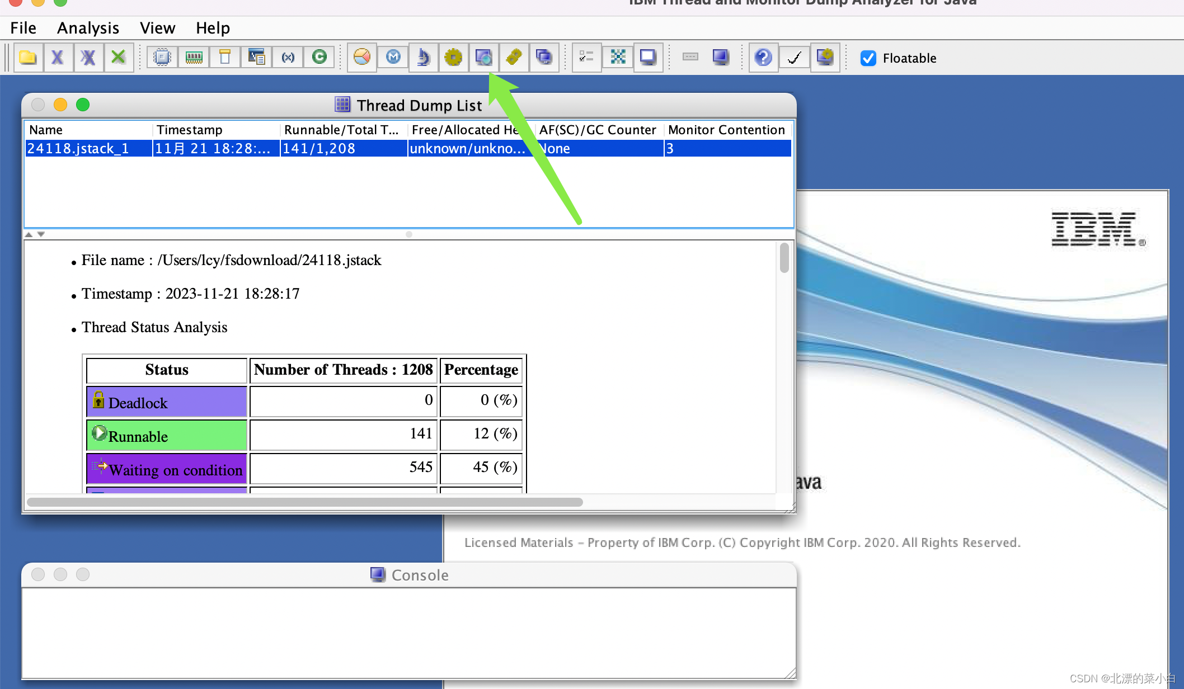Click the Percentage table header

tap(481, 370)
